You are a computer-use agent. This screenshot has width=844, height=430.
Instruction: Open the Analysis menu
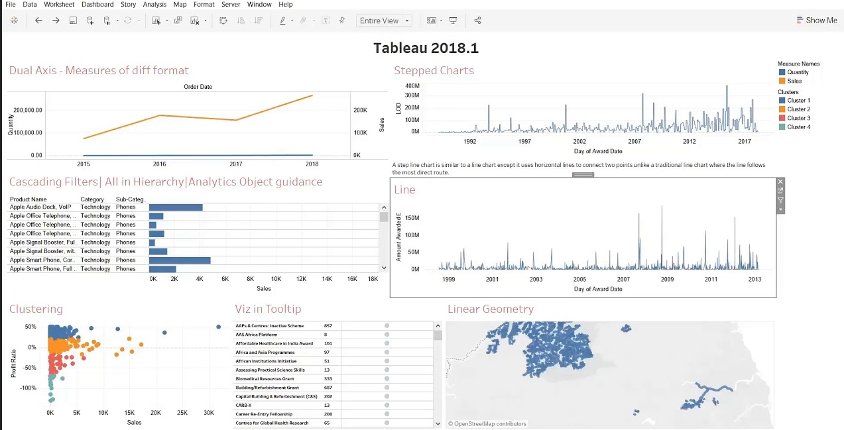coord(155,4)
